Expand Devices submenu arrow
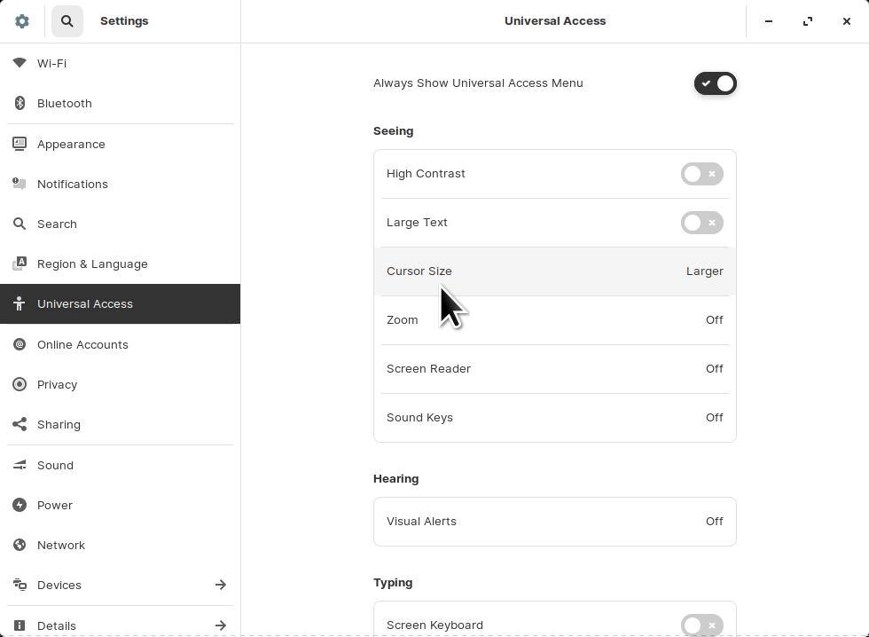Viewport: 869px width, 637px height. pos(220,585)
